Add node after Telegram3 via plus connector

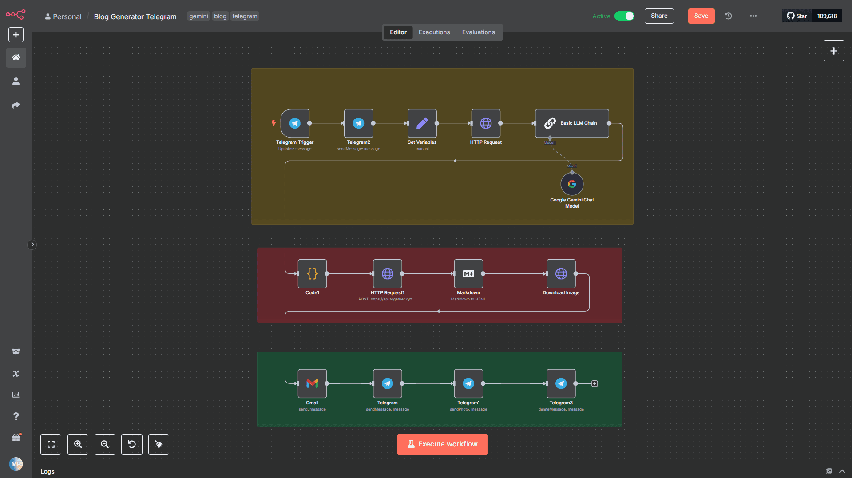pos(594,383)
